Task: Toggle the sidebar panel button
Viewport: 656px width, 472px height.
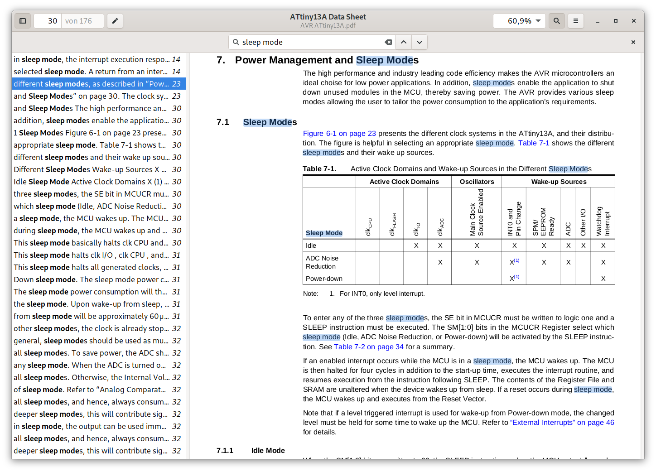Action: click(23, 21)
